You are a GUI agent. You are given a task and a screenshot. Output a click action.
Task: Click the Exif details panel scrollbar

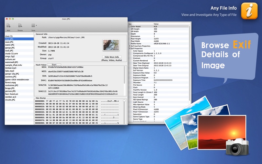pyautogui.click(x=190, y=63)
